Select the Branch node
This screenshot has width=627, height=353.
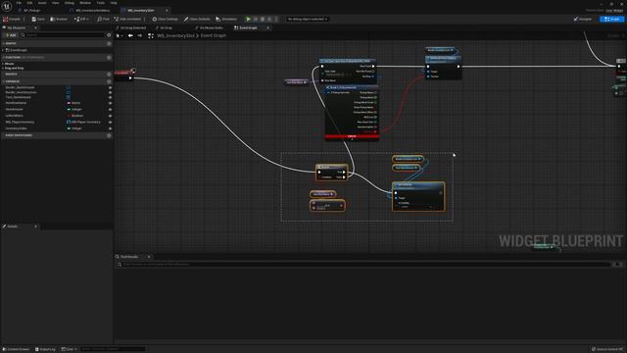[x=331, y=173]
